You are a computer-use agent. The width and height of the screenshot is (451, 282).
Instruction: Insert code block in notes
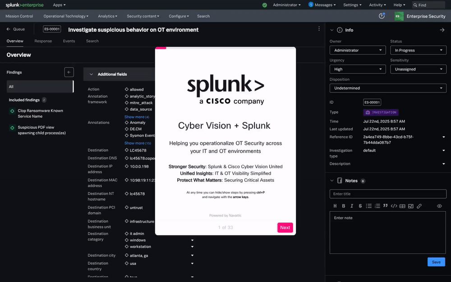pos(394,206)
